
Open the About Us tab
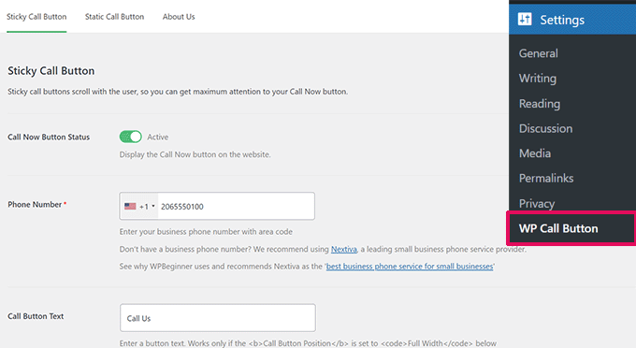[179, 17]
